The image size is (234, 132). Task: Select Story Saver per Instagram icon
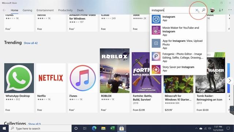click(x=156, y=69)
